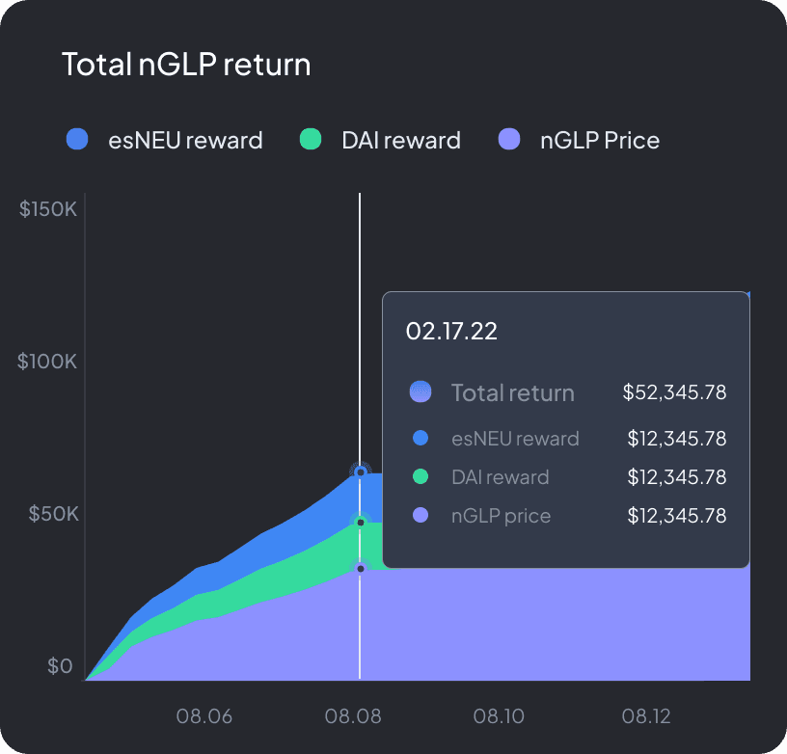Click the $52,345.78 total return value
The height and width of the screenshot is (754, 787).
click(674, 392)
